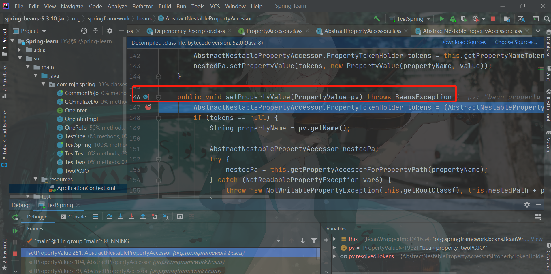The image size is (551, 274).
Task: Open the Database tool window
Action: point(548,43)
